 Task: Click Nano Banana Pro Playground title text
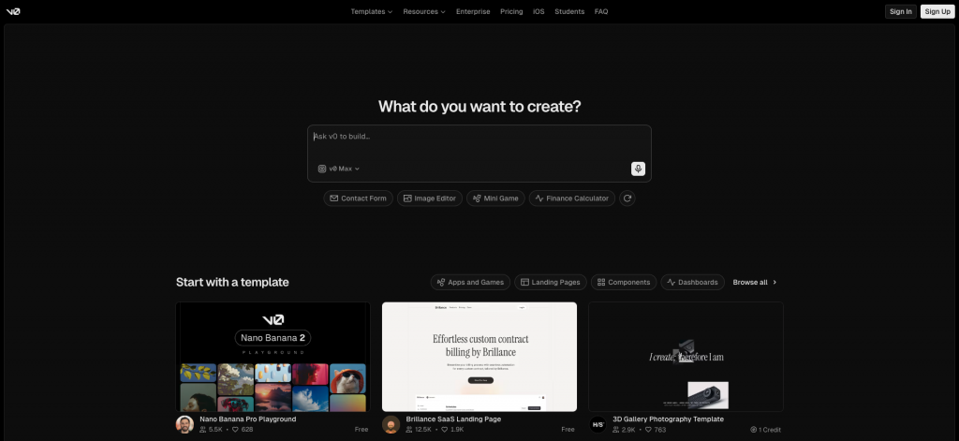247,419
